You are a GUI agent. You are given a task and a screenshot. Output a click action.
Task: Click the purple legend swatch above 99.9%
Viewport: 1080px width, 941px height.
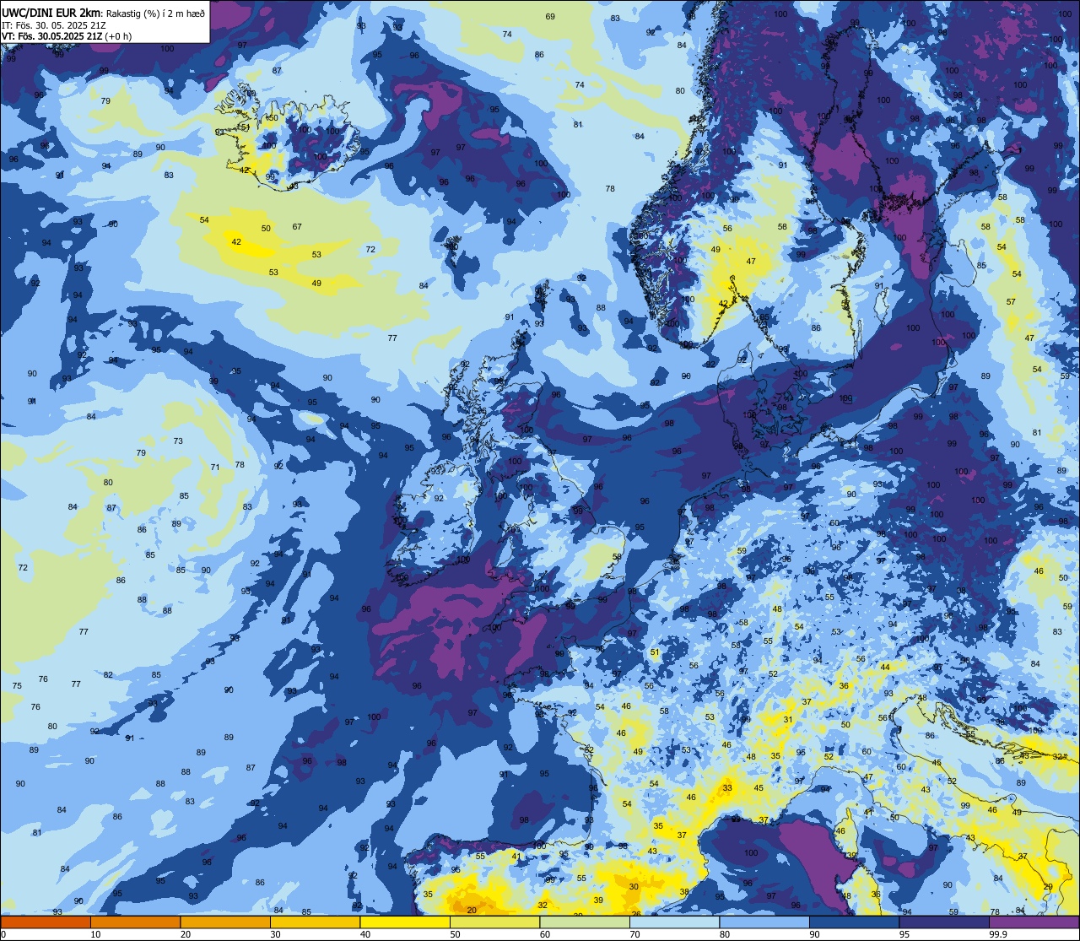(x=1034, y=922)
